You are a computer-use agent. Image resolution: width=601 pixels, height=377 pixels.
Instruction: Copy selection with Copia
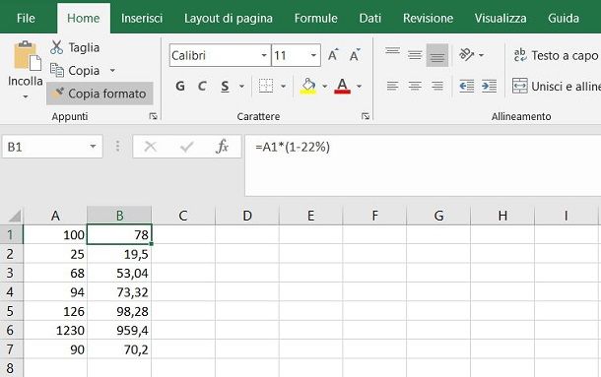(76, 71)
